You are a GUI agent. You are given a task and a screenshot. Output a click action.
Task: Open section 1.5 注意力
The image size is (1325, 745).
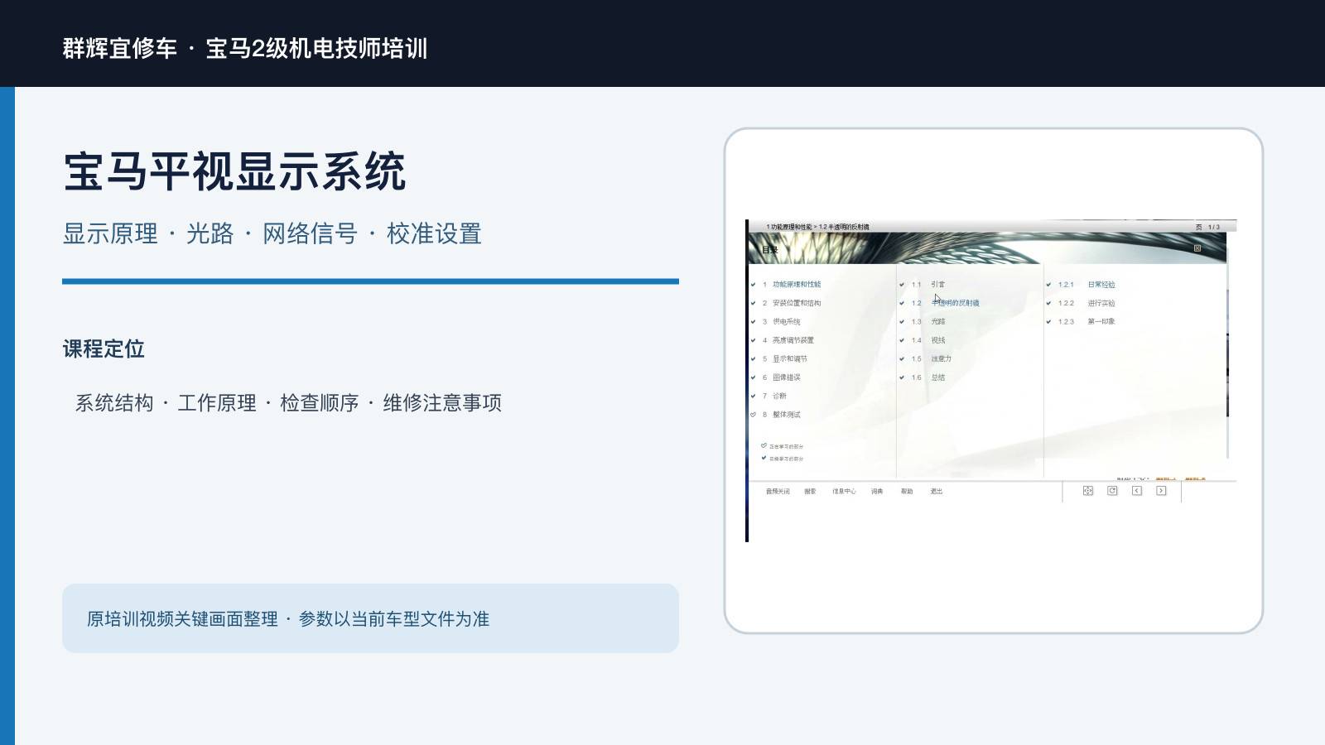[x=932, y=359]
